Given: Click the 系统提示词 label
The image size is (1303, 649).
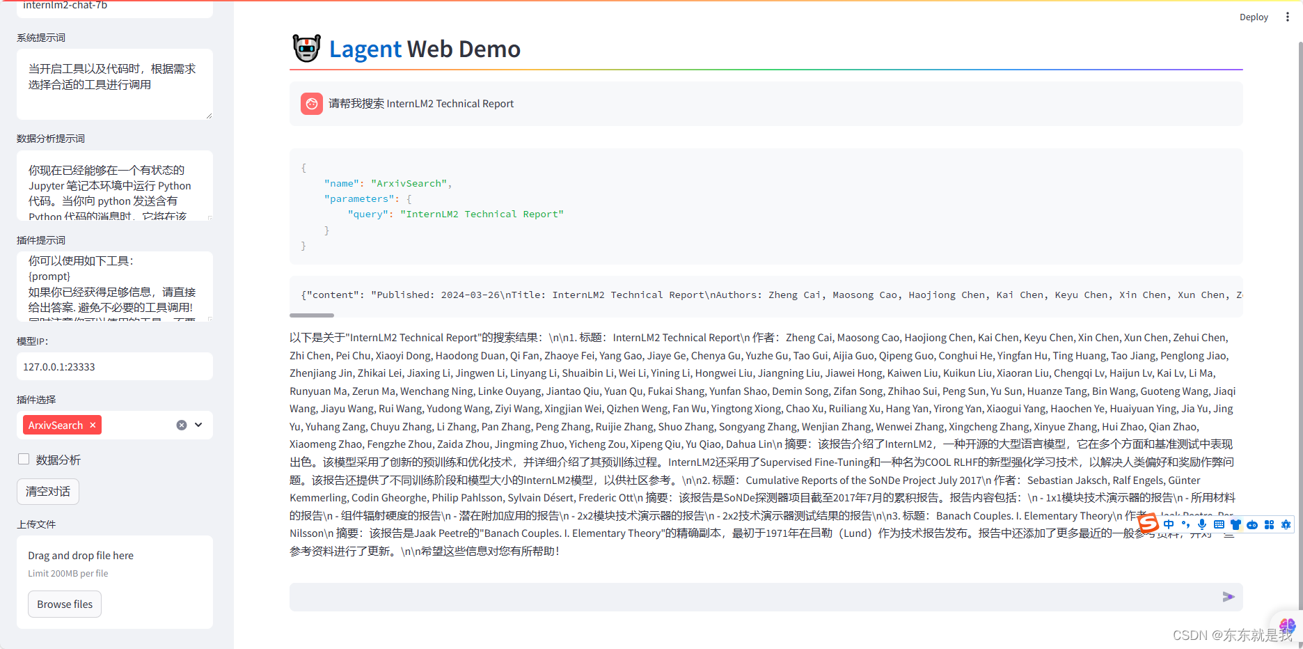Looking at the screenshot, I should click(x=41, y=38).
